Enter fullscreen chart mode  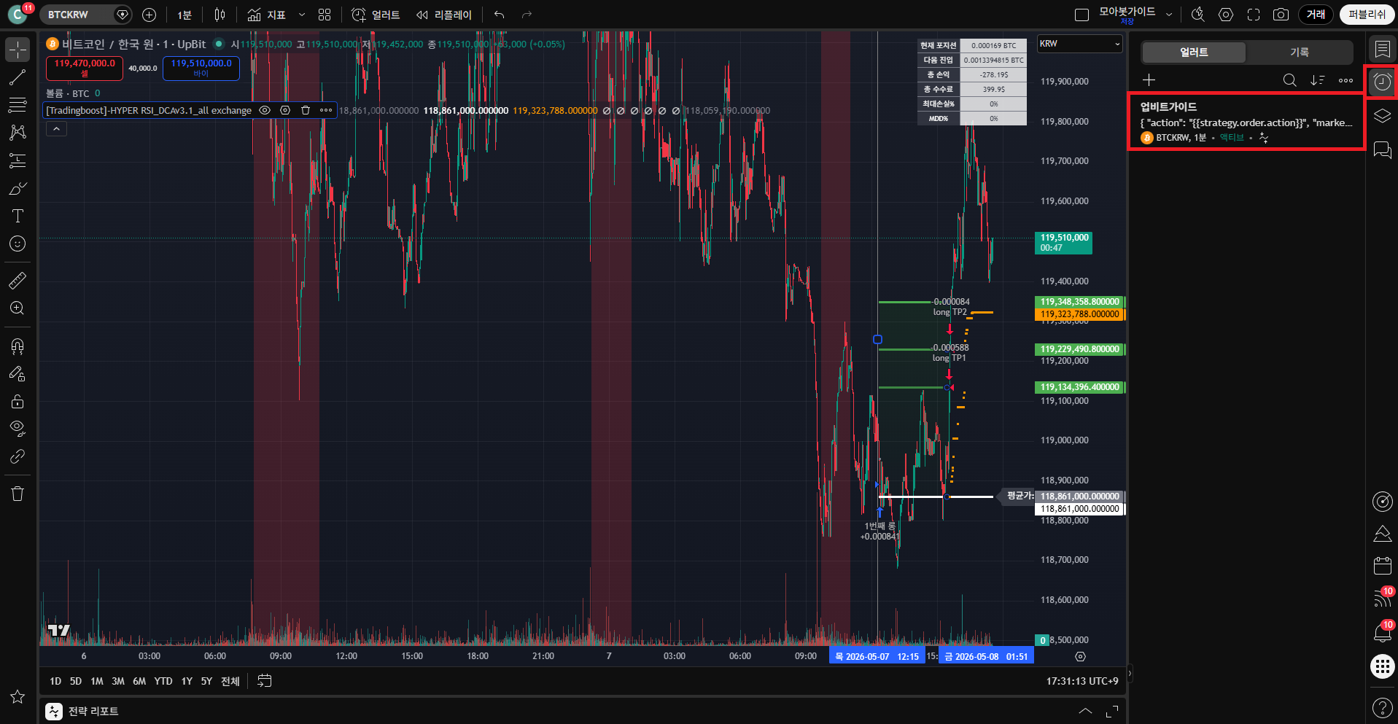click(1254, 15)
